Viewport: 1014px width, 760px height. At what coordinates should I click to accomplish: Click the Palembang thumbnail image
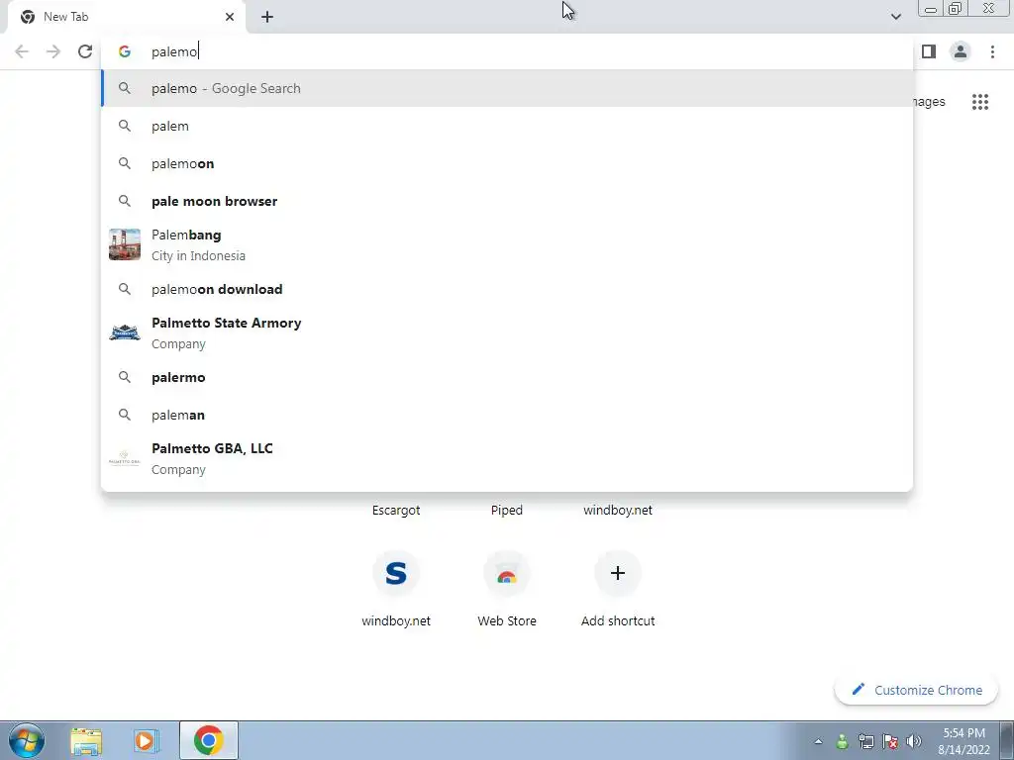[125, 244]
